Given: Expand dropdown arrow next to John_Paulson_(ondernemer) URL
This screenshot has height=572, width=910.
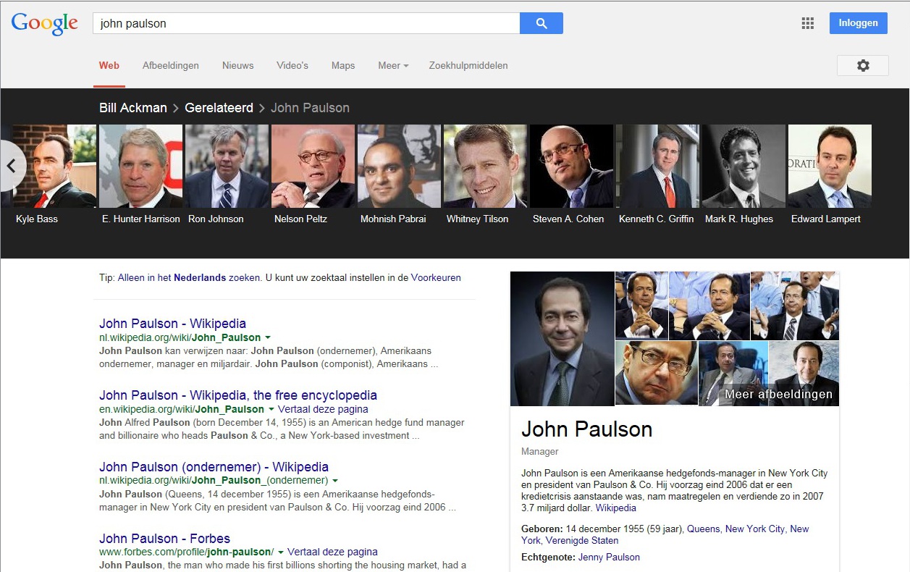Looking at the screenshot, I should [x=335, y=481].
